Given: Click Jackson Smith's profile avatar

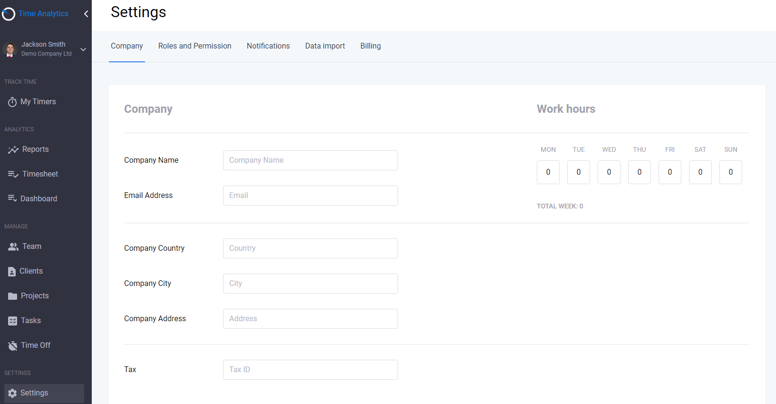Looking at the screenshot, I should (10, 49).
